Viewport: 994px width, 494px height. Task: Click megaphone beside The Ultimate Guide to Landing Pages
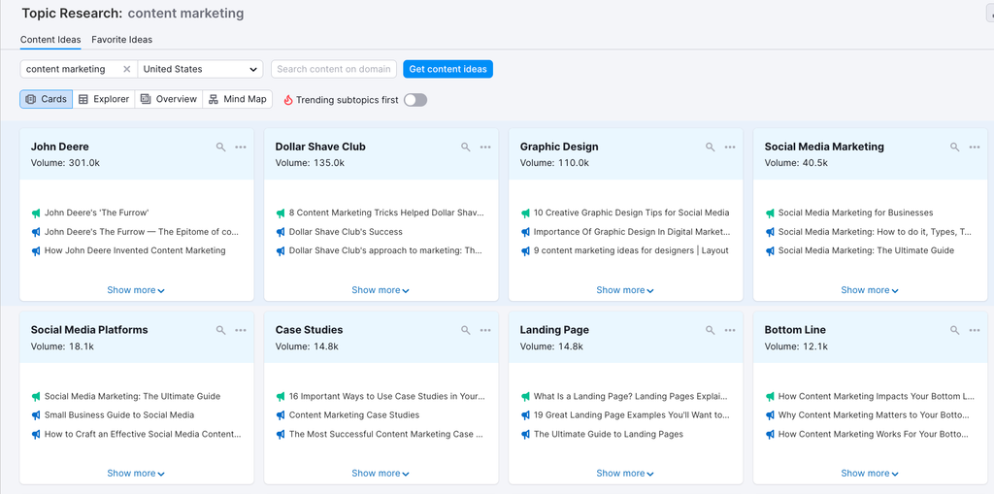pyautogui.click(x=525, y=435)
